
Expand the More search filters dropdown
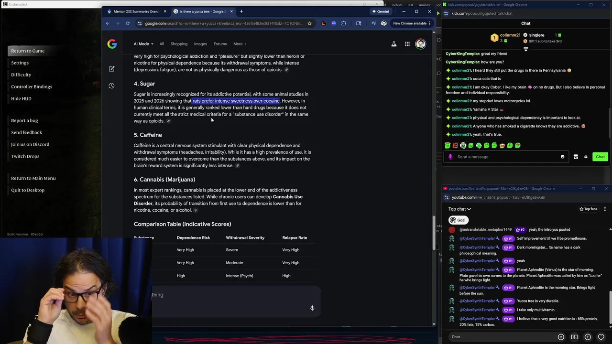click(x=240, y=44)
